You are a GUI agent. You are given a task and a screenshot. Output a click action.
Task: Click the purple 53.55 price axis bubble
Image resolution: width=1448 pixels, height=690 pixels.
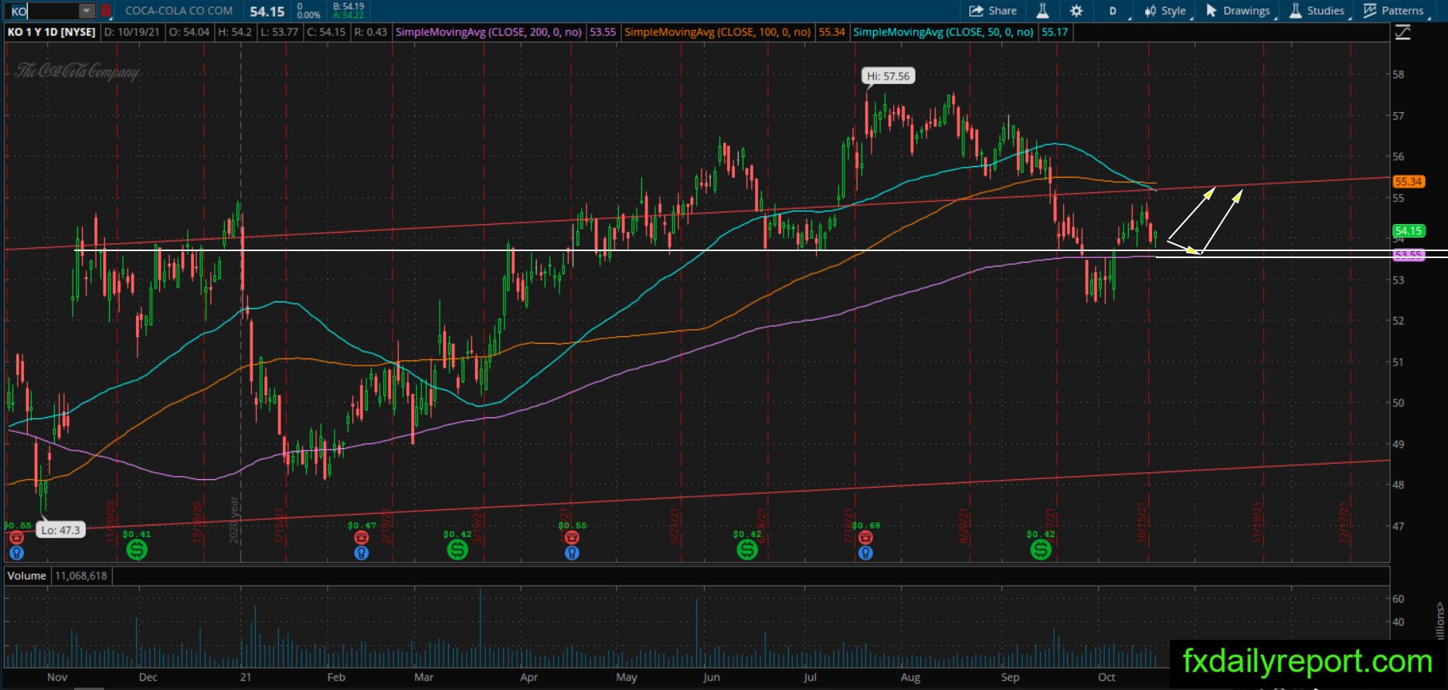coord(1408,255)
